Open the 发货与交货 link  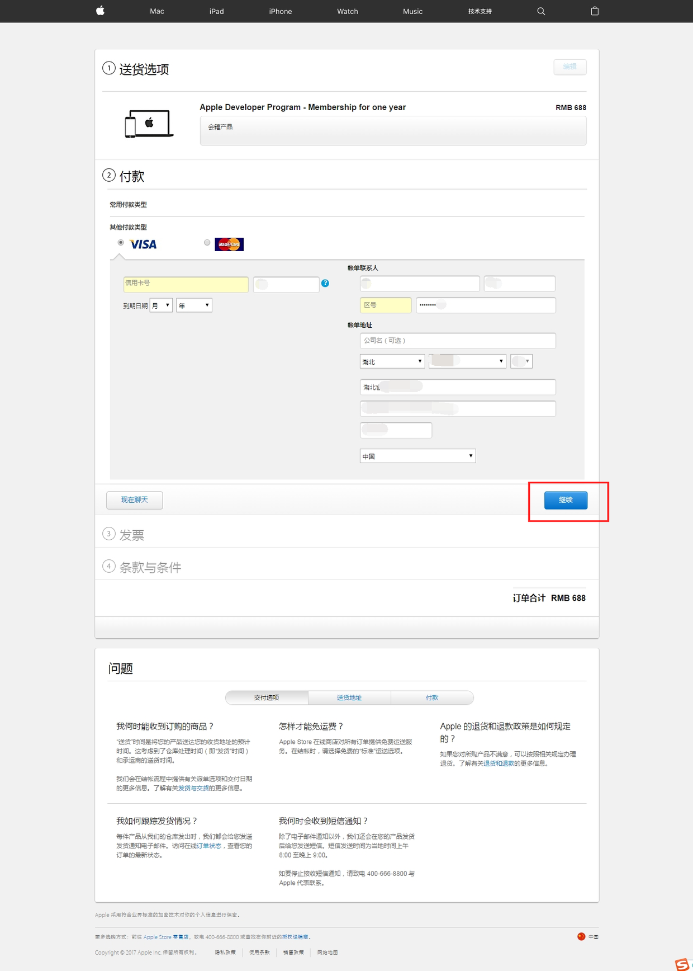(x=193, y=788)
